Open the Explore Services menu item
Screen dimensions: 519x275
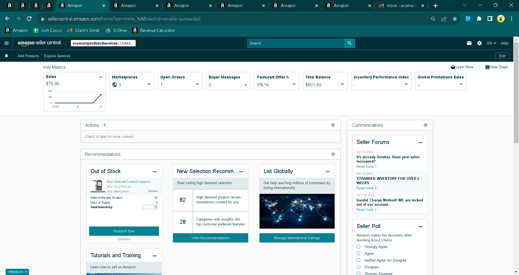57,56
